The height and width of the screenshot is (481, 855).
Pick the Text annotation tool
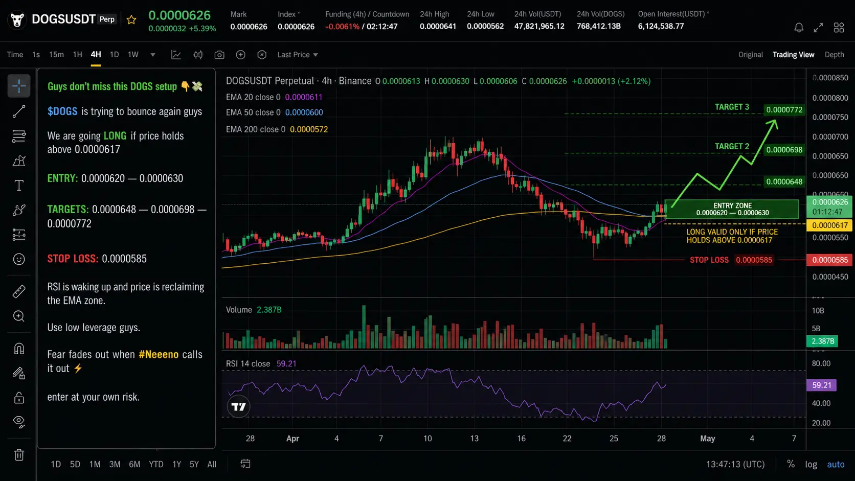[19, 186]
